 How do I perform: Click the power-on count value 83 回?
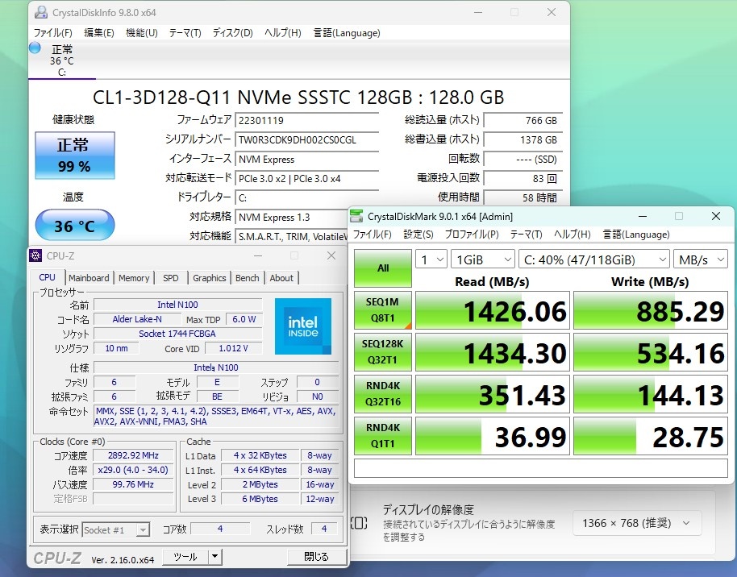523,179
